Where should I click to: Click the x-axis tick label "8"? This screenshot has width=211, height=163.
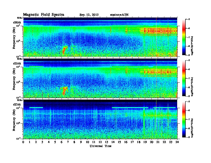[74, 142]
